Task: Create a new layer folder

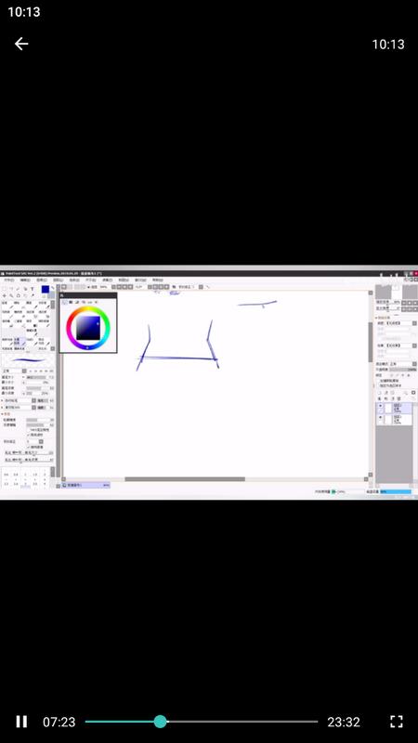Action: 392,393
